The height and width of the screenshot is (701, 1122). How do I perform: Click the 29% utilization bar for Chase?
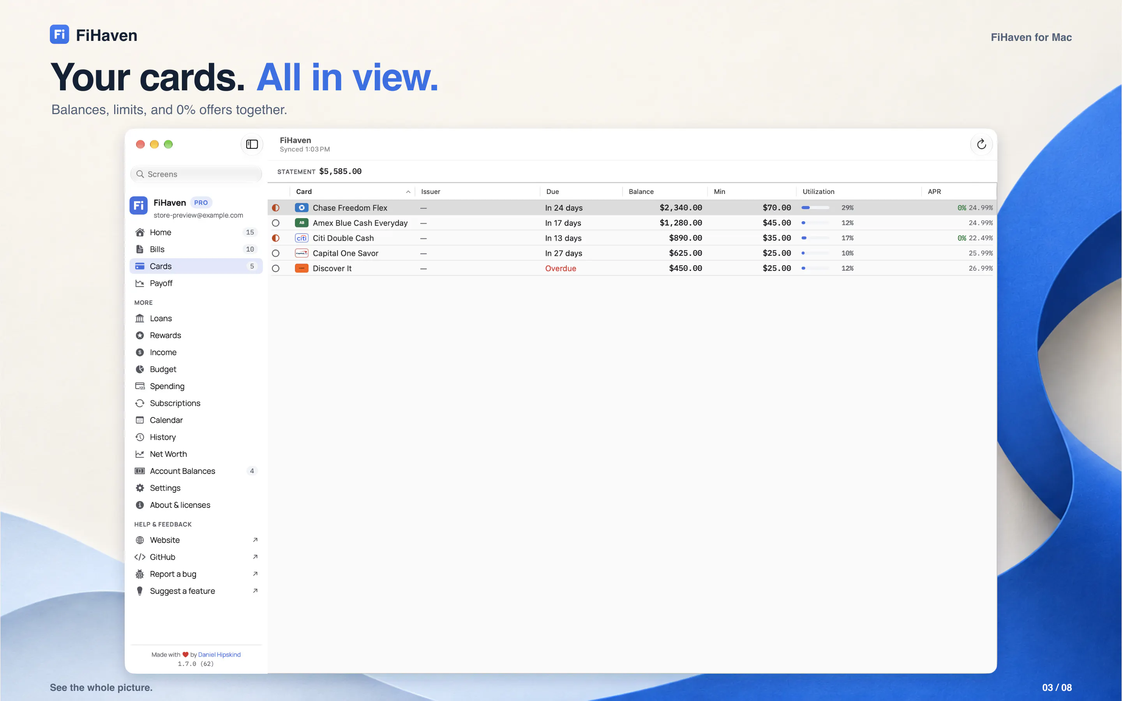(x=815, y=208)
